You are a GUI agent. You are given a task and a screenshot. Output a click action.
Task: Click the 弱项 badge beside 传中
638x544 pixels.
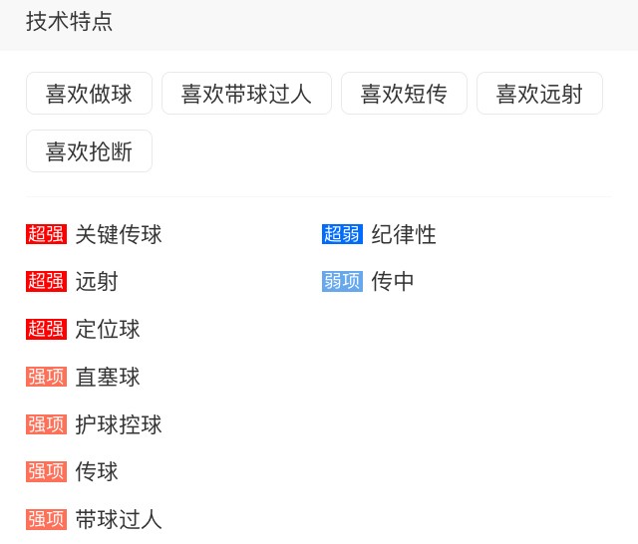coord(342,282)
